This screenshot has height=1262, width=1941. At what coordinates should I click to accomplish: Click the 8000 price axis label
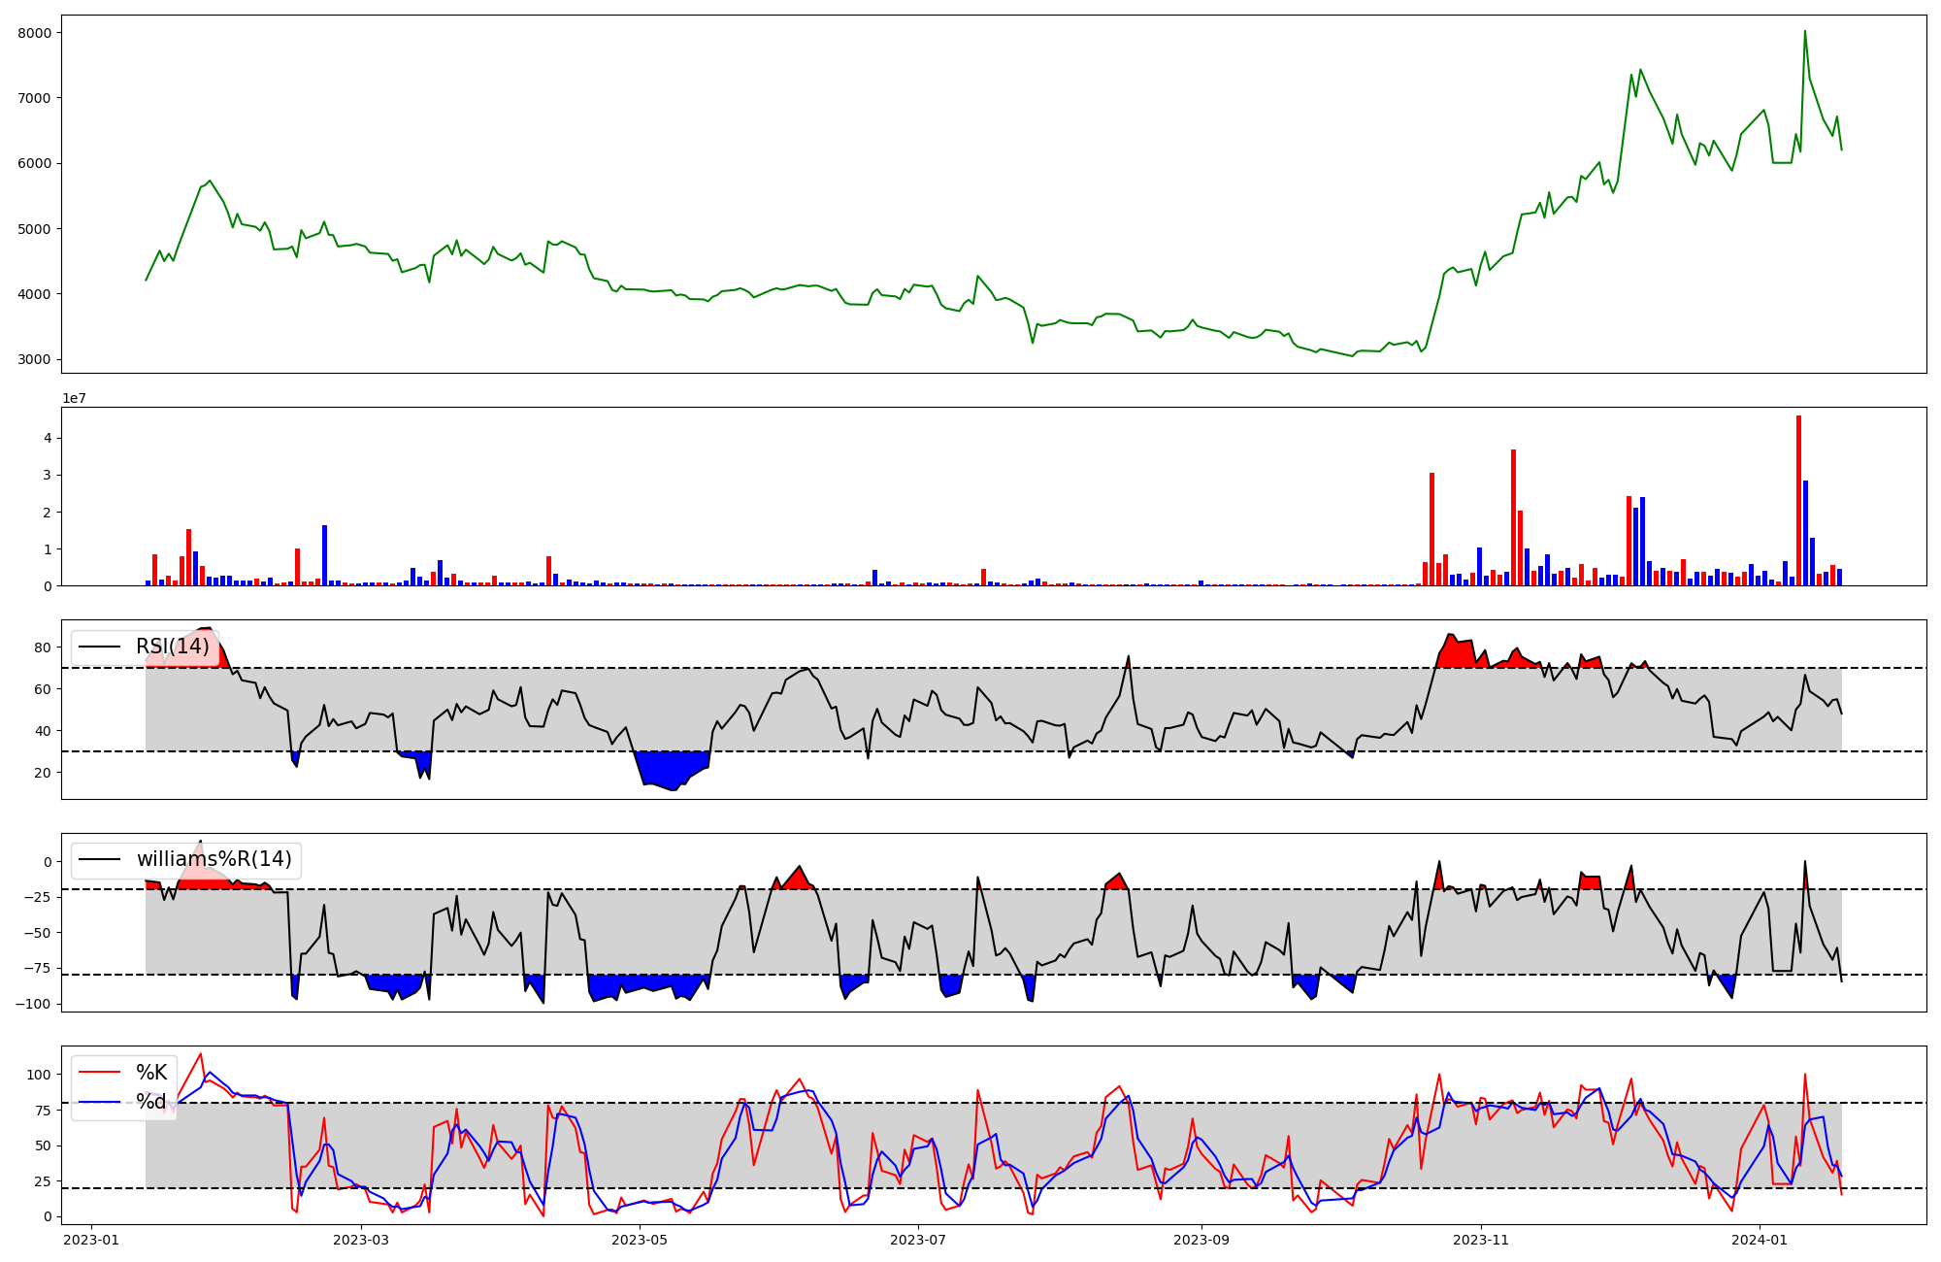pyautogui.click(x=34, y=33)
